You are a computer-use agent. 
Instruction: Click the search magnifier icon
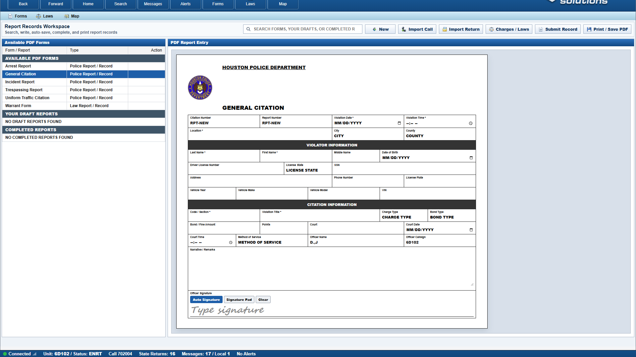pyautogui.click(x=248, y=29)
